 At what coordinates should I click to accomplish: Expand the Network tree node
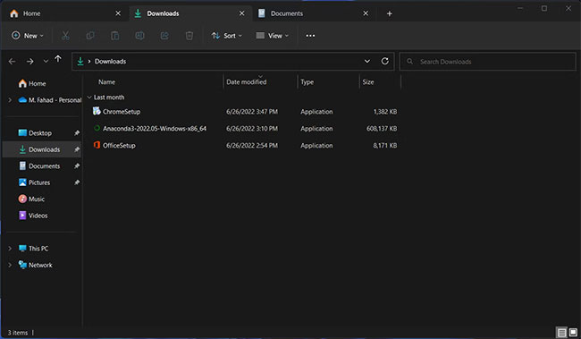click(10, 265)
